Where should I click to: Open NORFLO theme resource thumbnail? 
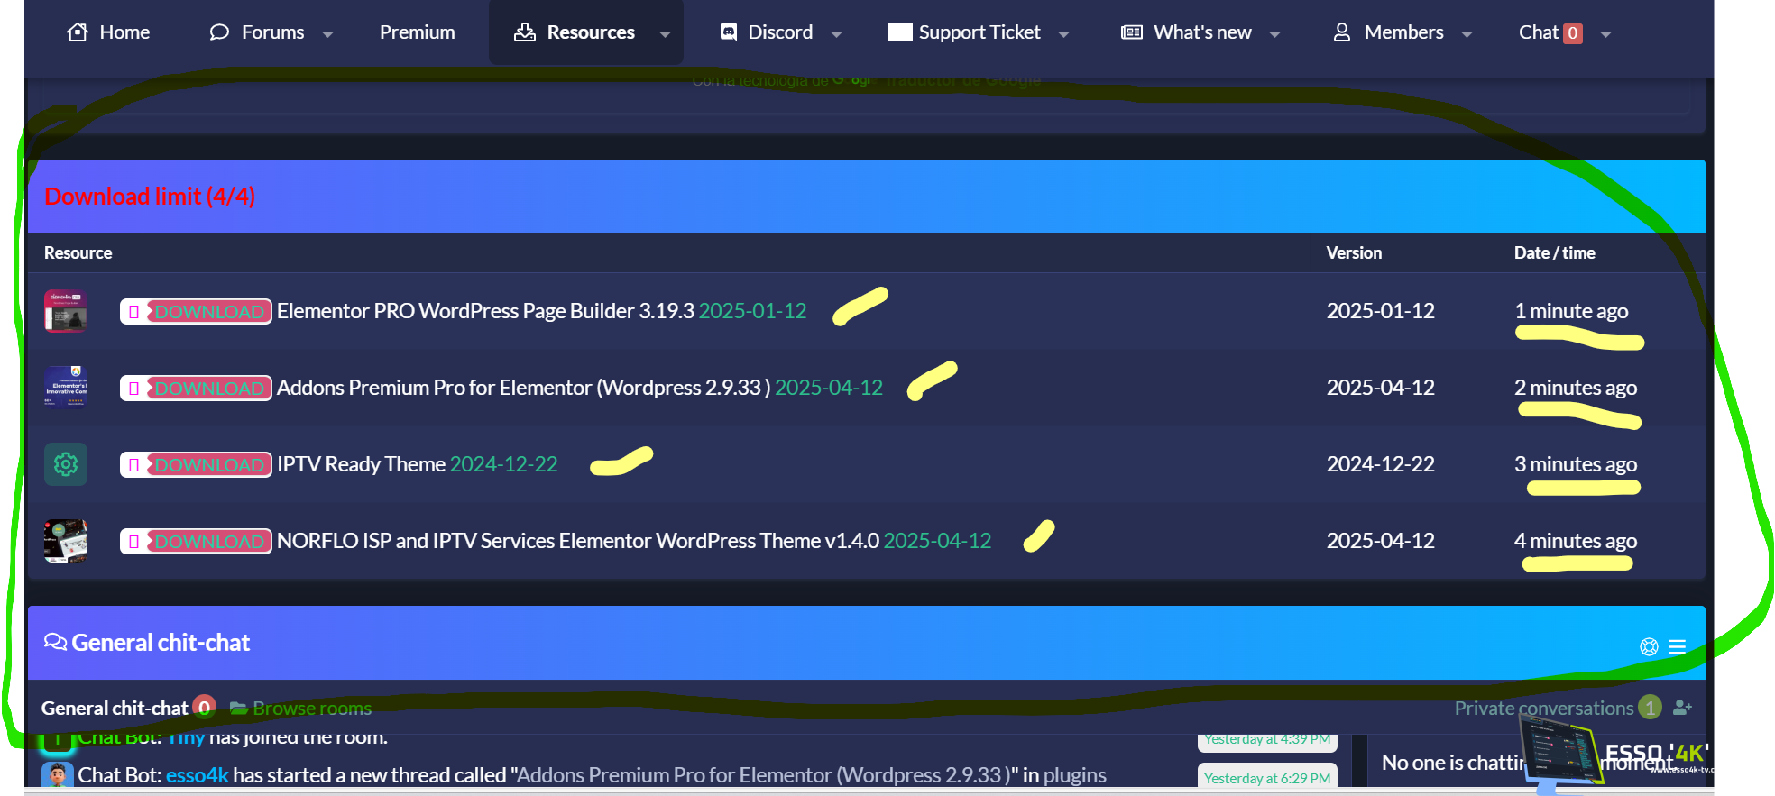click(x=66, y=541)
